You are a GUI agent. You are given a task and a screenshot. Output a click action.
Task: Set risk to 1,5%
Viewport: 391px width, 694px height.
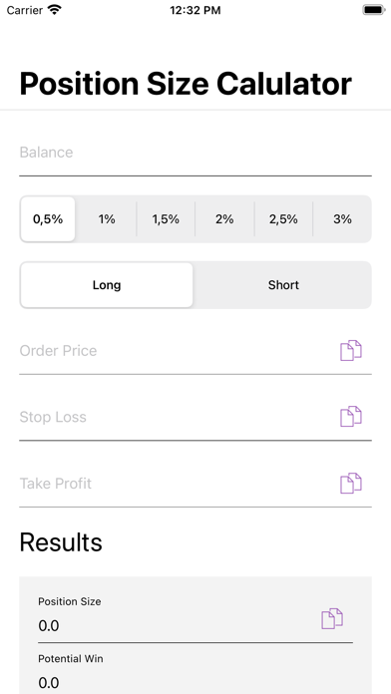[166, 219]
